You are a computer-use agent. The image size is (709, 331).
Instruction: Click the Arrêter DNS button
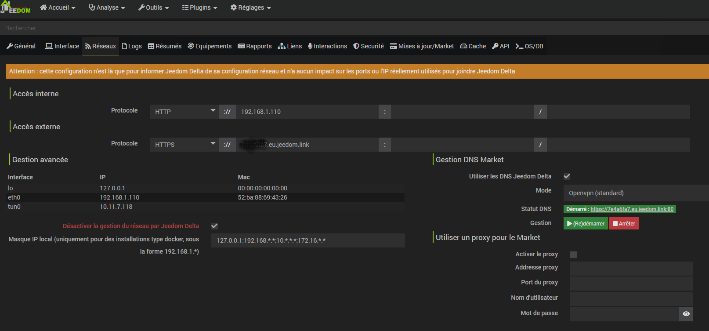tap(624, 223)
